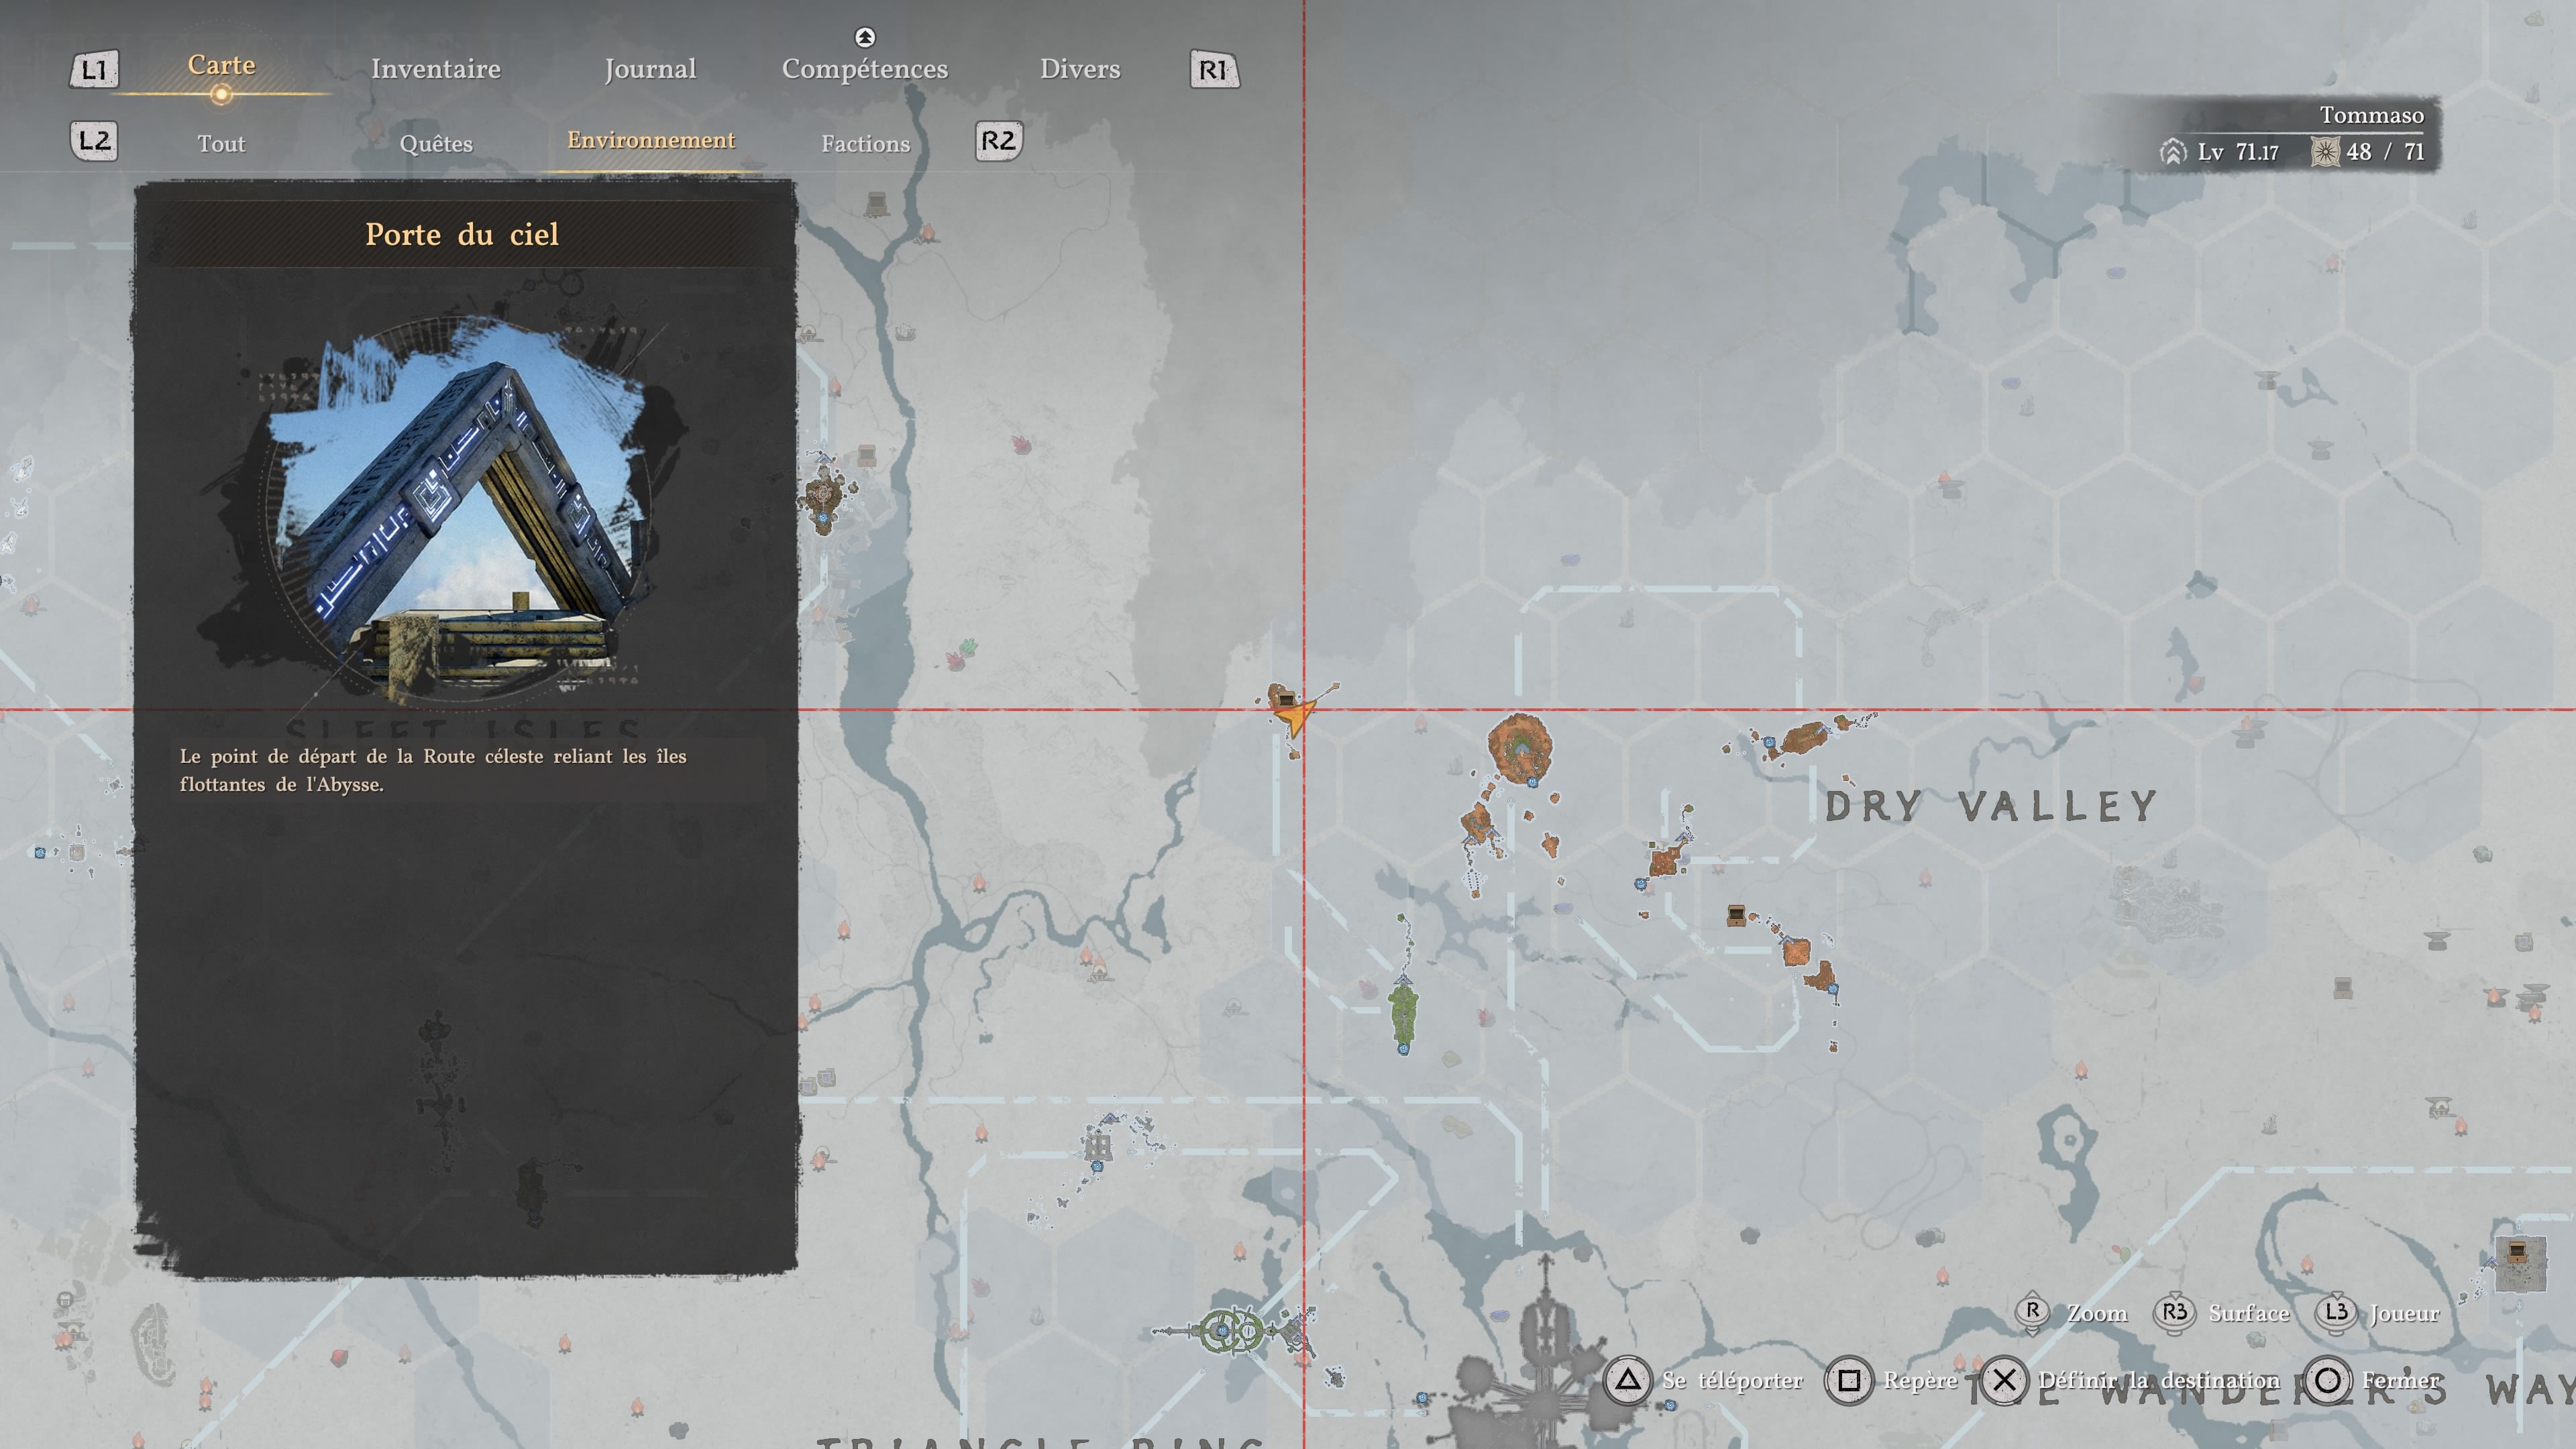Click the Définir la destination label
Screen dimensions: 2576x1449
pyautogui.click(x=2159, y=1381)
